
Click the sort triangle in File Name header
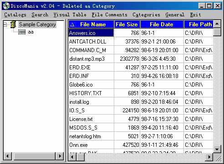click(72, 24)
